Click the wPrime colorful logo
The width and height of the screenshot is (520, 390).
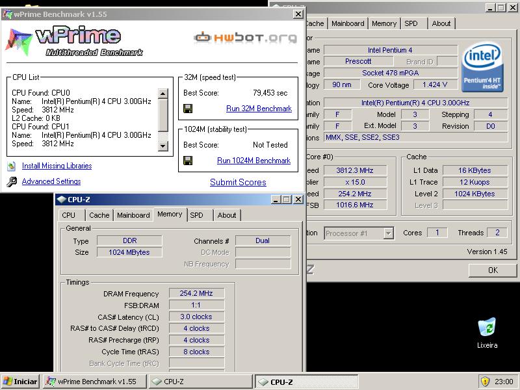(19, 40)
